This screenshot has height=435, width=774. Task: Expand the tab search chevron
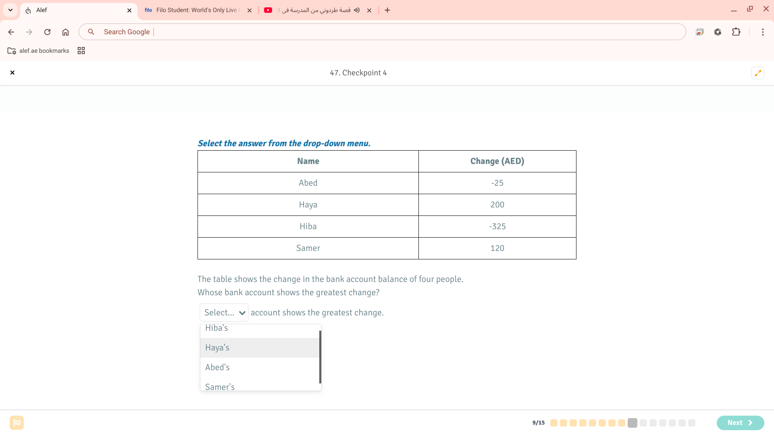pos(10,10)
